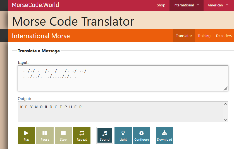Image resolution: width=234 pixels, height=149 pixels.
Task: Expand the American dropdown menu
Action: (218, 5)
